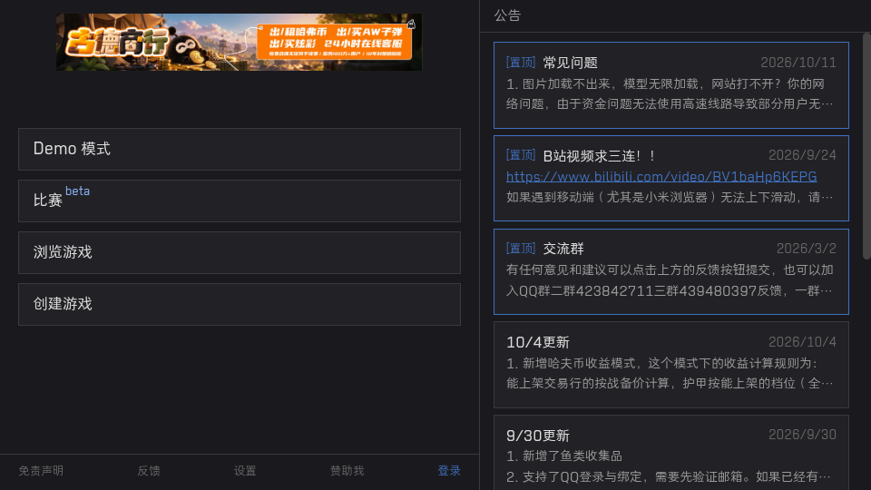Open the 反馈 feedback link
This screenshot has height=490, width=871.
[148, 471]
